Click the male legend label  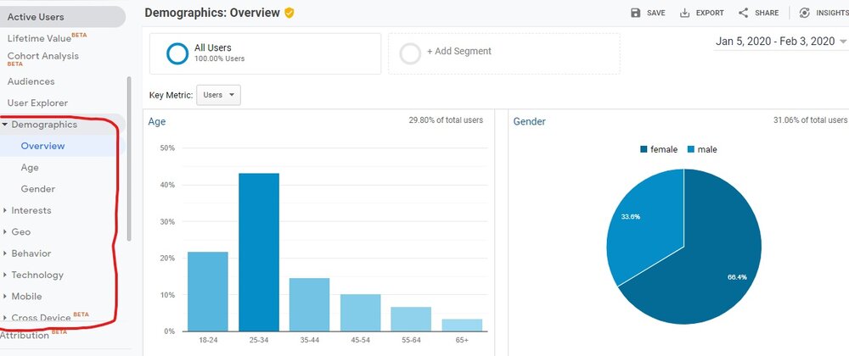pos(707,149)
